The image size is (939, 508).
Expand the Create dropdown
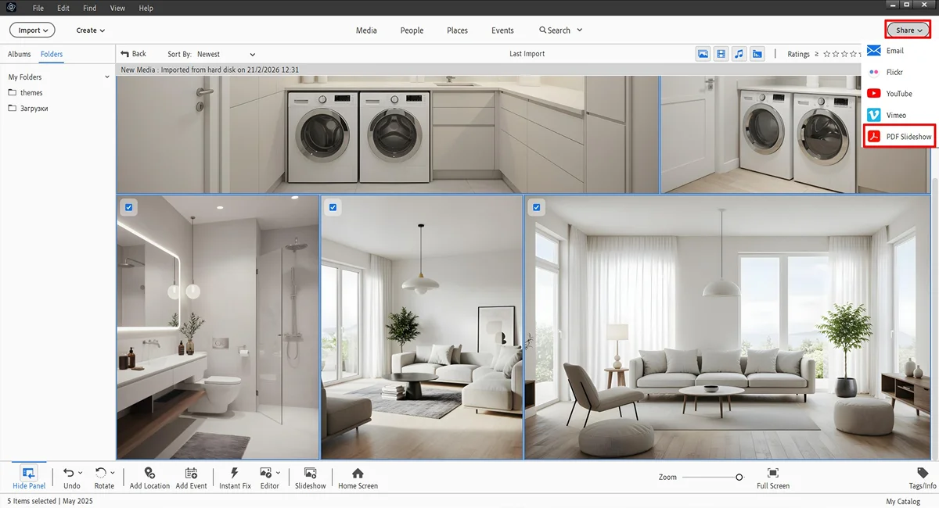[x=90, y=30]
